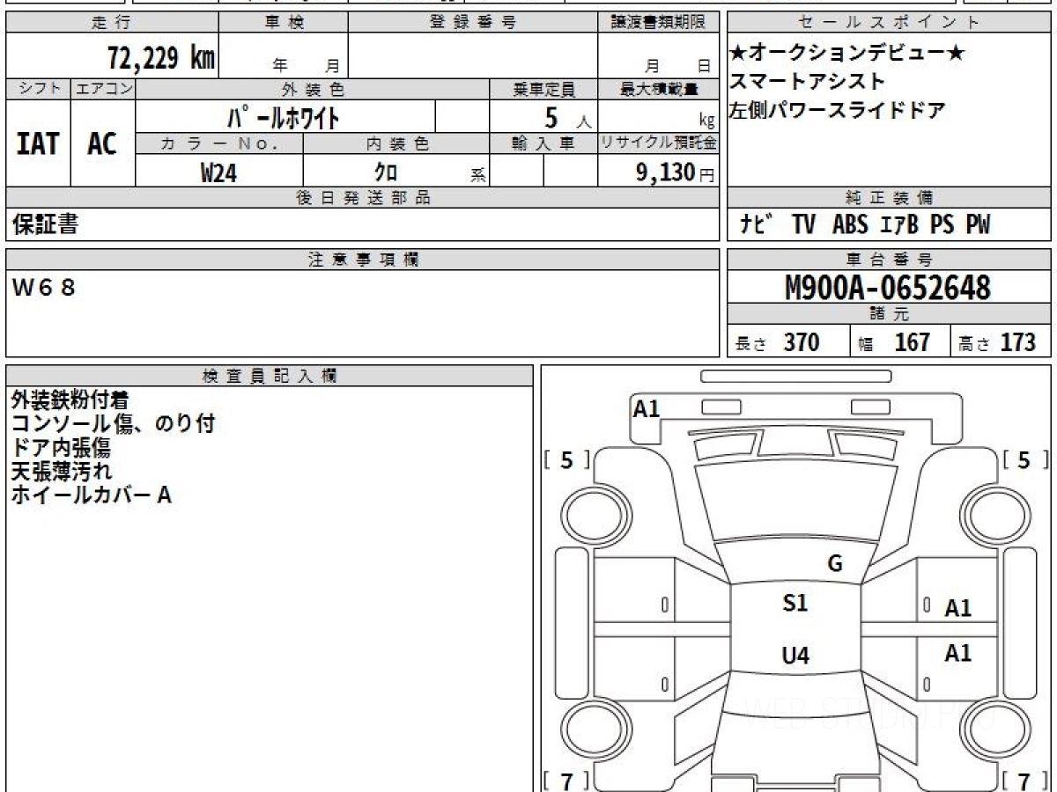Image resolution: width=1057 pixels, height=792 pixels.
Task: Click the height value 173
Action: pyautogui.click(x=1017, y=342)
